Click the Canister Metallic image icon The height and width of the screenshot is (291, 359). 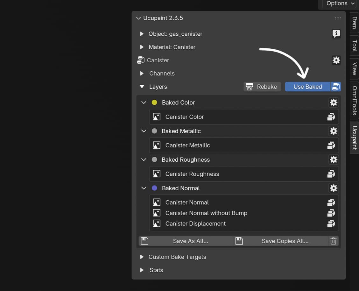(157, 145)
